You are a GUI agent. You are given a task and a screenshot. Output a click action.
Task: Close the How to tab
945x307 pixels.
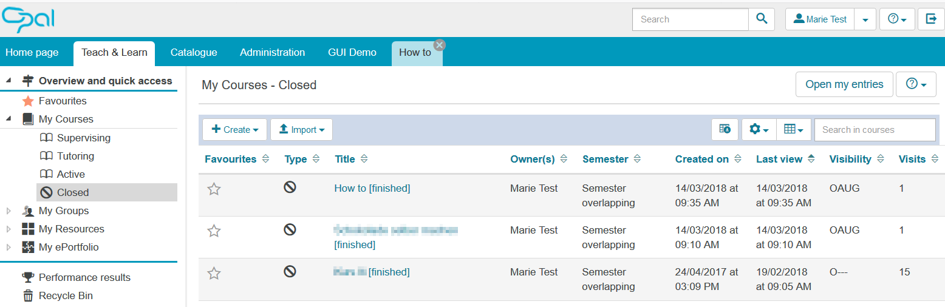[x=440, y=45]
